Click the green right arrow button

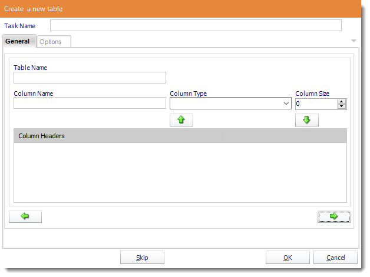333,216
